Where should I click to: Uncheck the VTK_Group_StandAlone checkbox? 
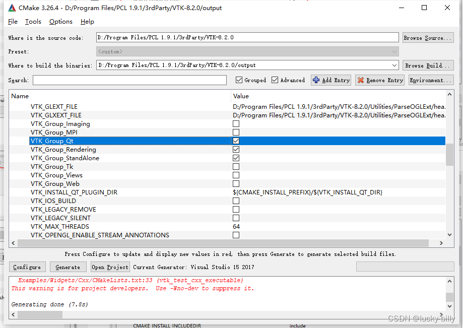[236, 158]
